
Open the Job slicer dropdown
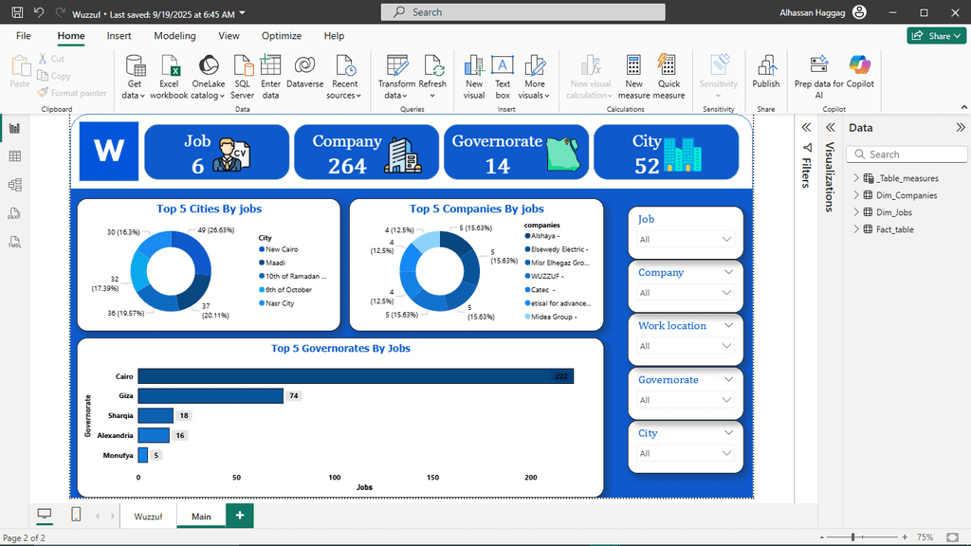(x=727, y=240)
